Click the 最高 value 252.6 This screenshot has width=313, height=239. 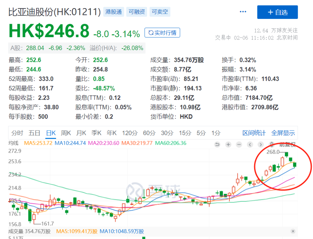(x=34, y=60)
